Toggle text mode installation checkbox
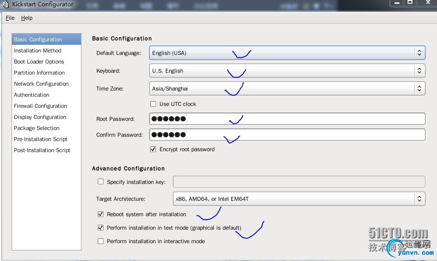This screenshot has height=261, width=437. [x=101, y=228]
